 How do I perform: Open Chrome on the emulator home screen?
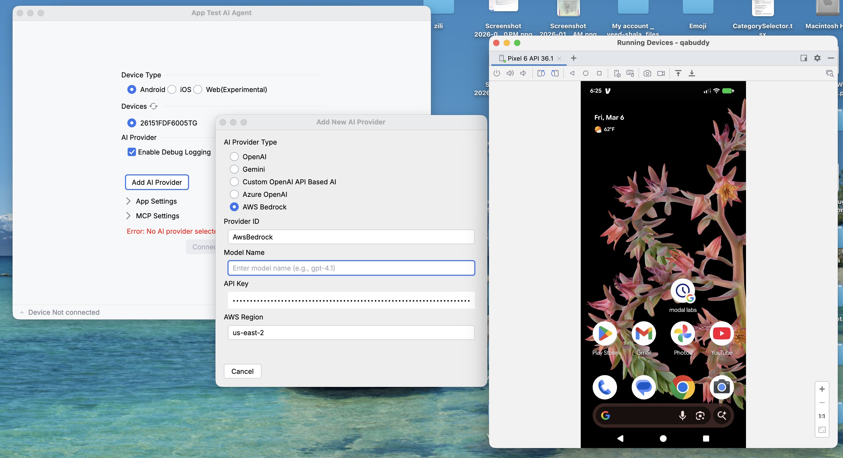coord(682,387)
